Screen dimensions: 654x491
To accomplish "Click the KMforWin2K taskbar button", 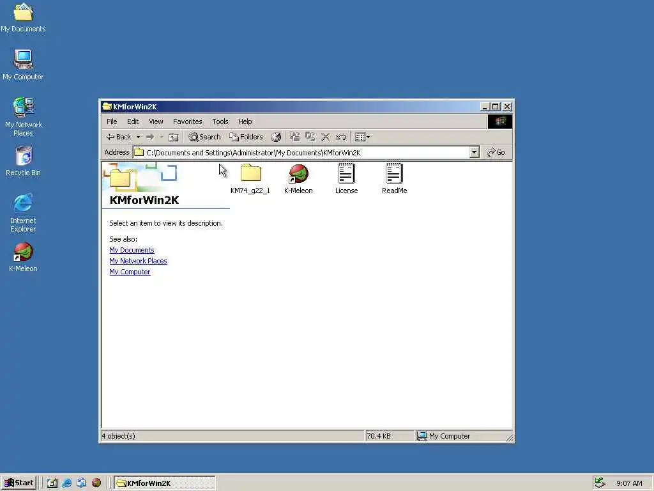I will coord(165,483).
